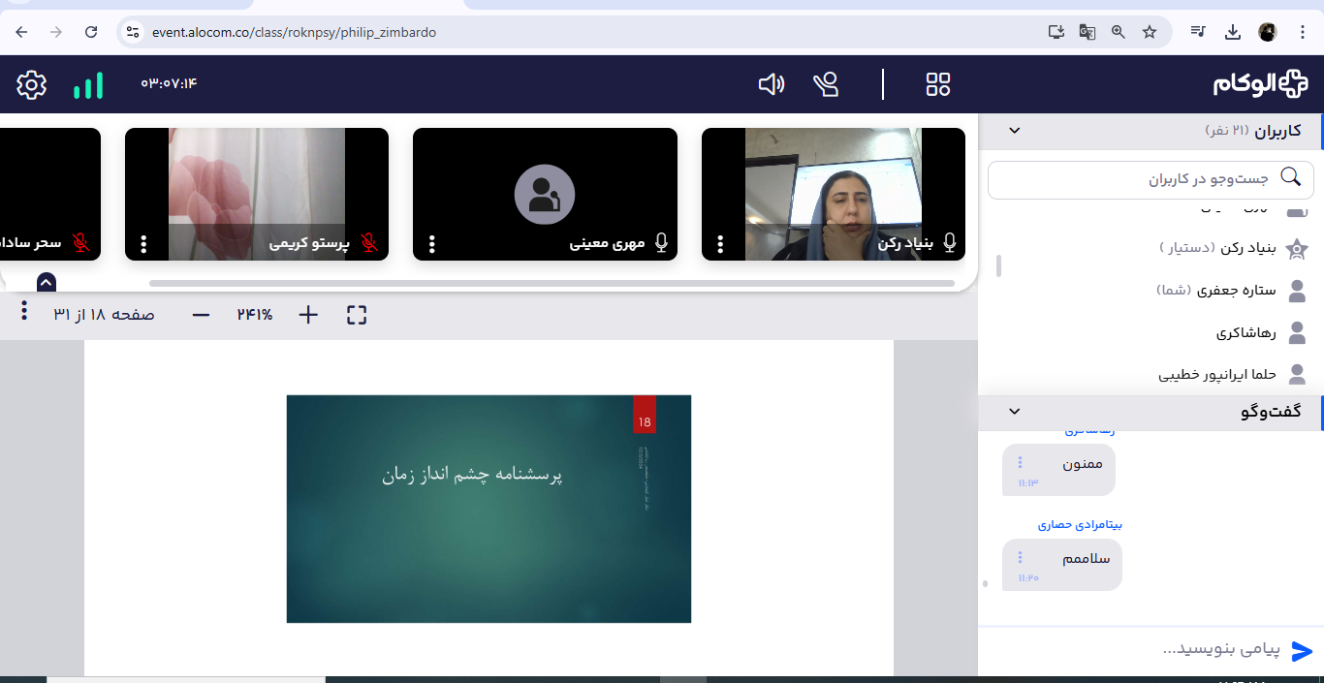The width and height of the screenshot is (1324, 683).
Task: Click the star badge beside بنیاد رکن
Action: click(1297, 249)
